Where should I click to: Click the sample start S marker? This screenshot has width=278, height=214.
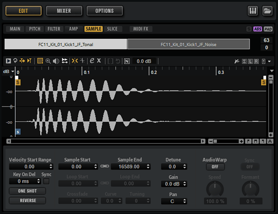(x=18, y=82)
